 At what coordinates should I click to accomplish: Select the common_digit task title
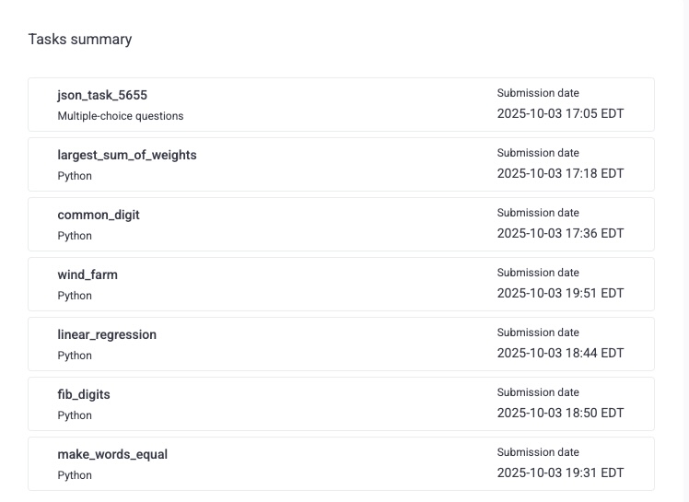(99, 215)
